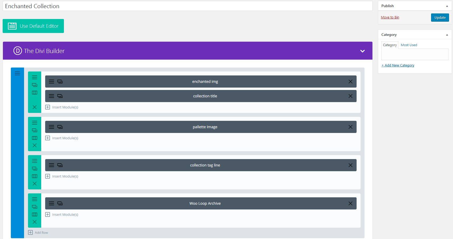The height and width of the screenshot is (239, 453).
Task: Select the Category tab
Action: pyautogui.click(x=390, y=45)
